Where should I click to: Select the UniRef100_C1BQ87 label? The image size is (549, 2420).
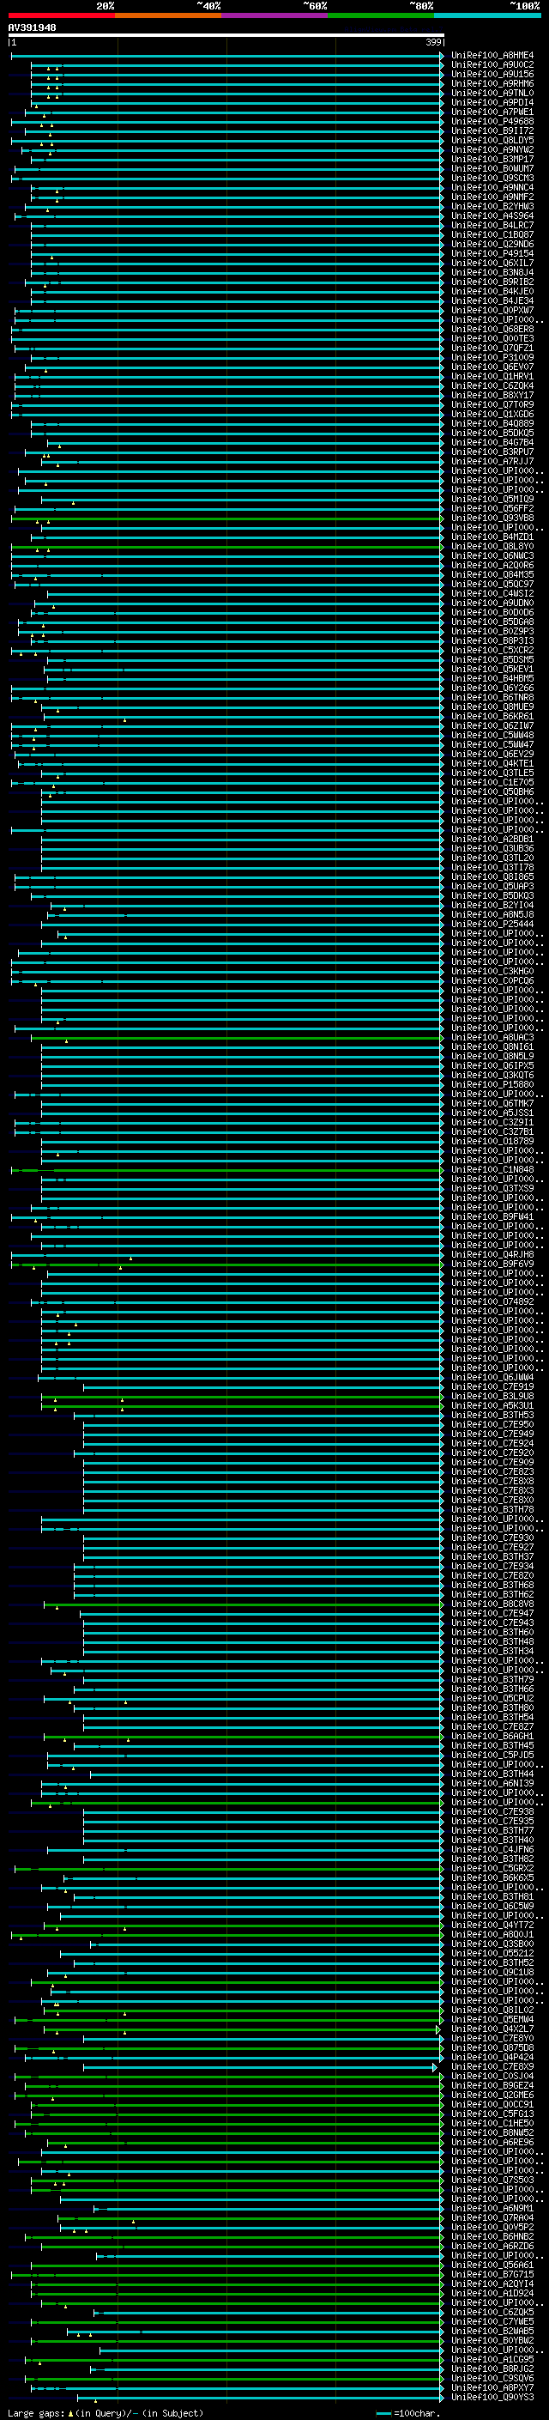[492, 235]
